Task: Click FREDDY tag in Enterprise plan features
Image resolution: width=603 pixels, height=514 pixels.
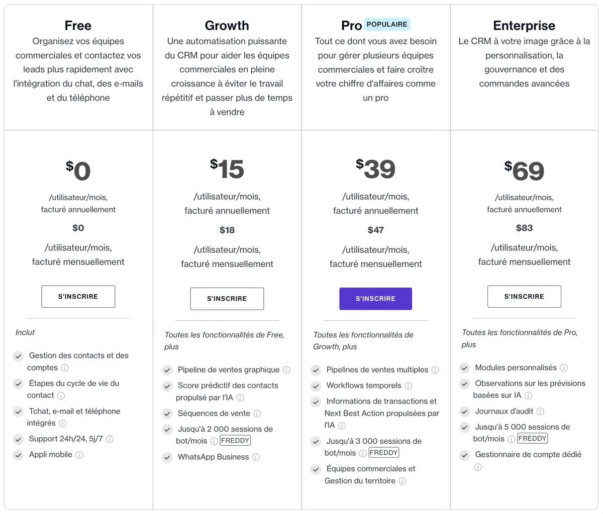Action: 532,439
